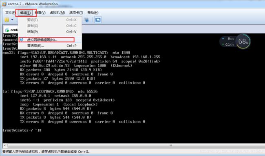Open the 帮助(H) menu
This screenshot has width=265, height=156.
93,13
